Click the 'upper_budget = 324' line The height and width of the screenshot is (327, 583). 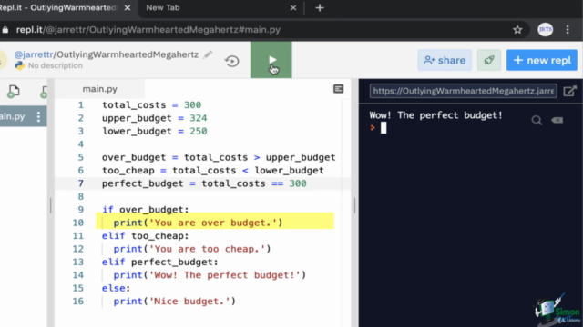(154, 118)
